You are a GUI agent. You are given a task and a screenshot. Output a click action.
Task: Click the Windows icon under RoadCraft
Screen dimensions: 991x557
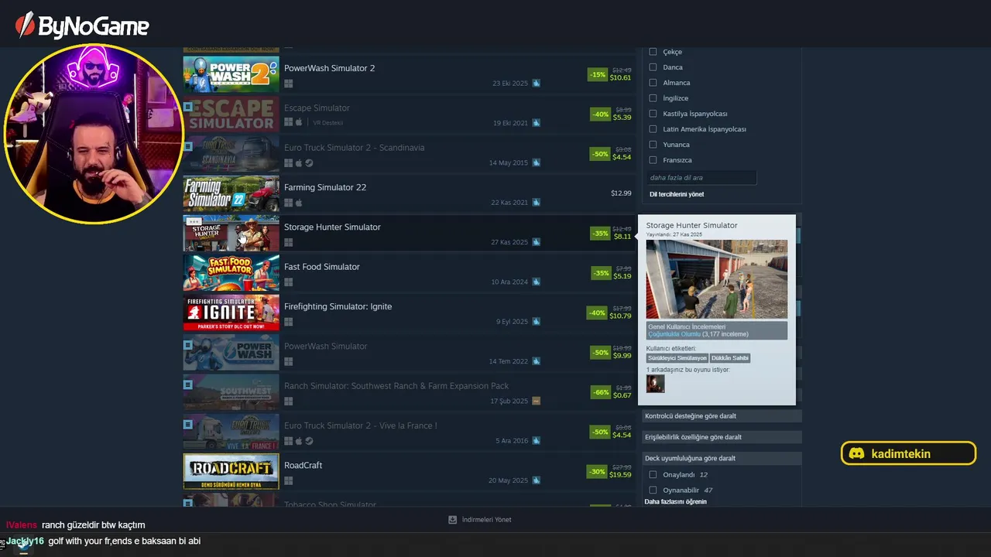click(x=288, y=480)
